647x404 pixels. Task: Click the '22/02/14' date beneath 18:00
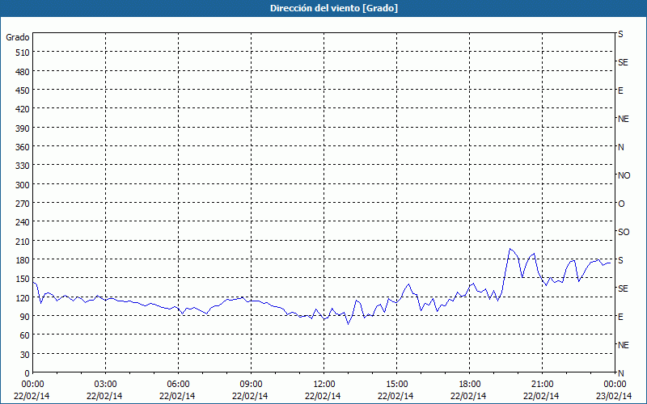coord(468,396)
